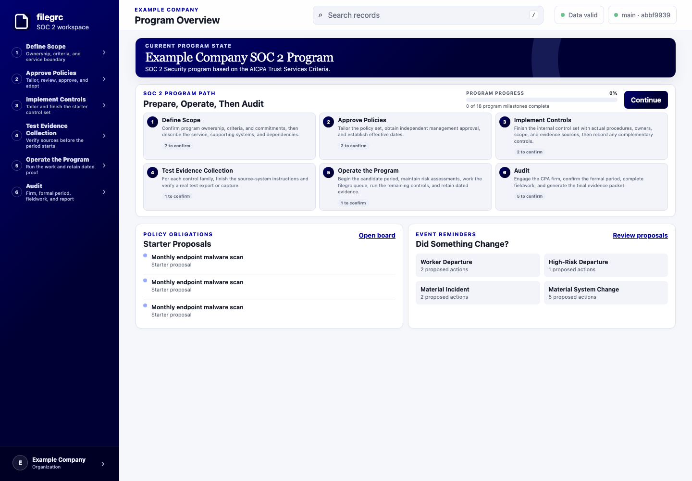
Task: Click the Data valid status pill
Action: click(579, 15)
